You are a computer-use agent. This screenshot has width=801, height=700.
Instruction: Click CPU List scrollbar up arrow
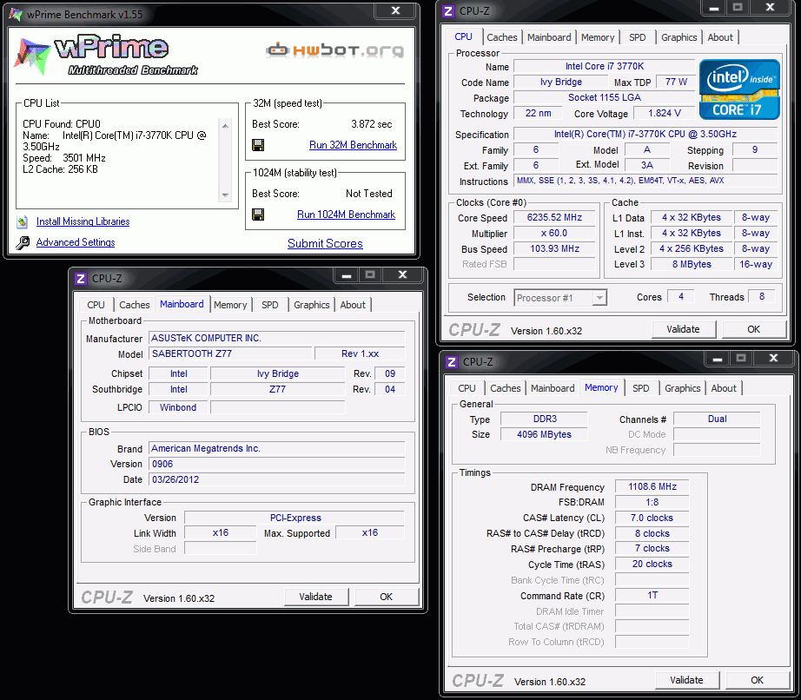pyautogui.click(x=225, y=126)
